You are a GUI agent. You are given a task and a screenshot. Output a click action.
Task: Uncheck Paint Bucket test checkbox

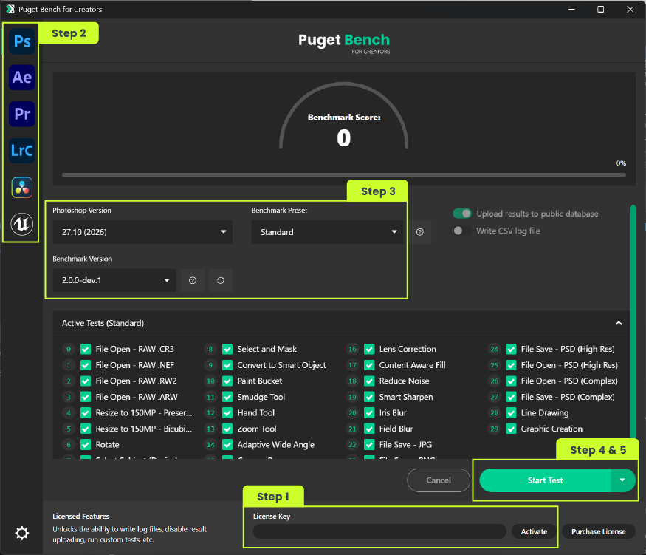point(227,381)
